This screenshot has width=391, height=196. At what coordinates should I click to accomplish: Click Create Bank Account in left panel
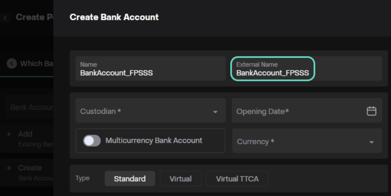34,172
